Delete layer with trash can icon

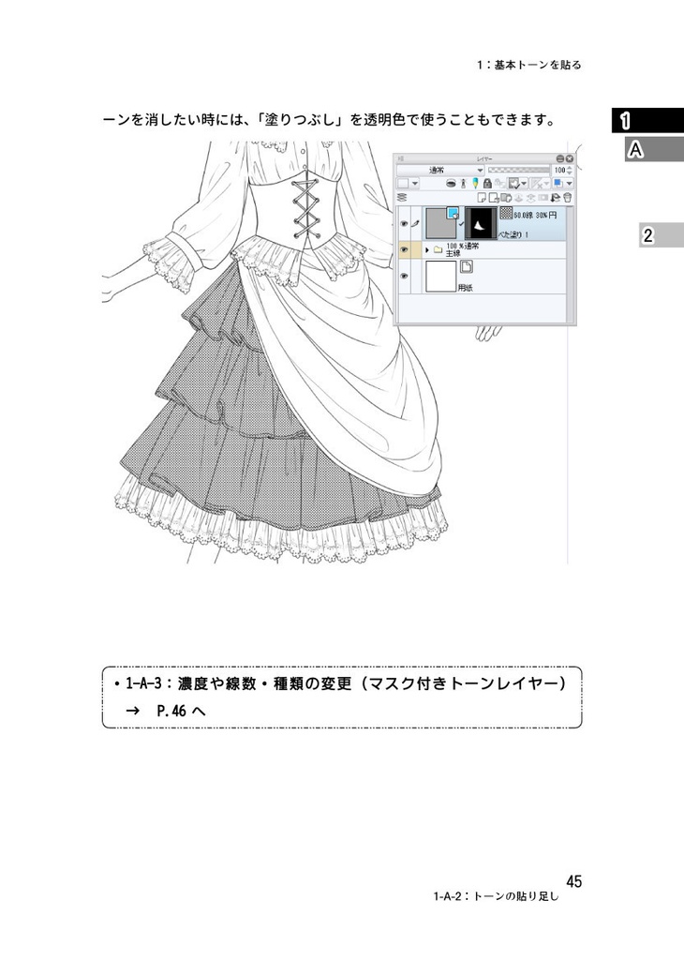tap(567, 197)
